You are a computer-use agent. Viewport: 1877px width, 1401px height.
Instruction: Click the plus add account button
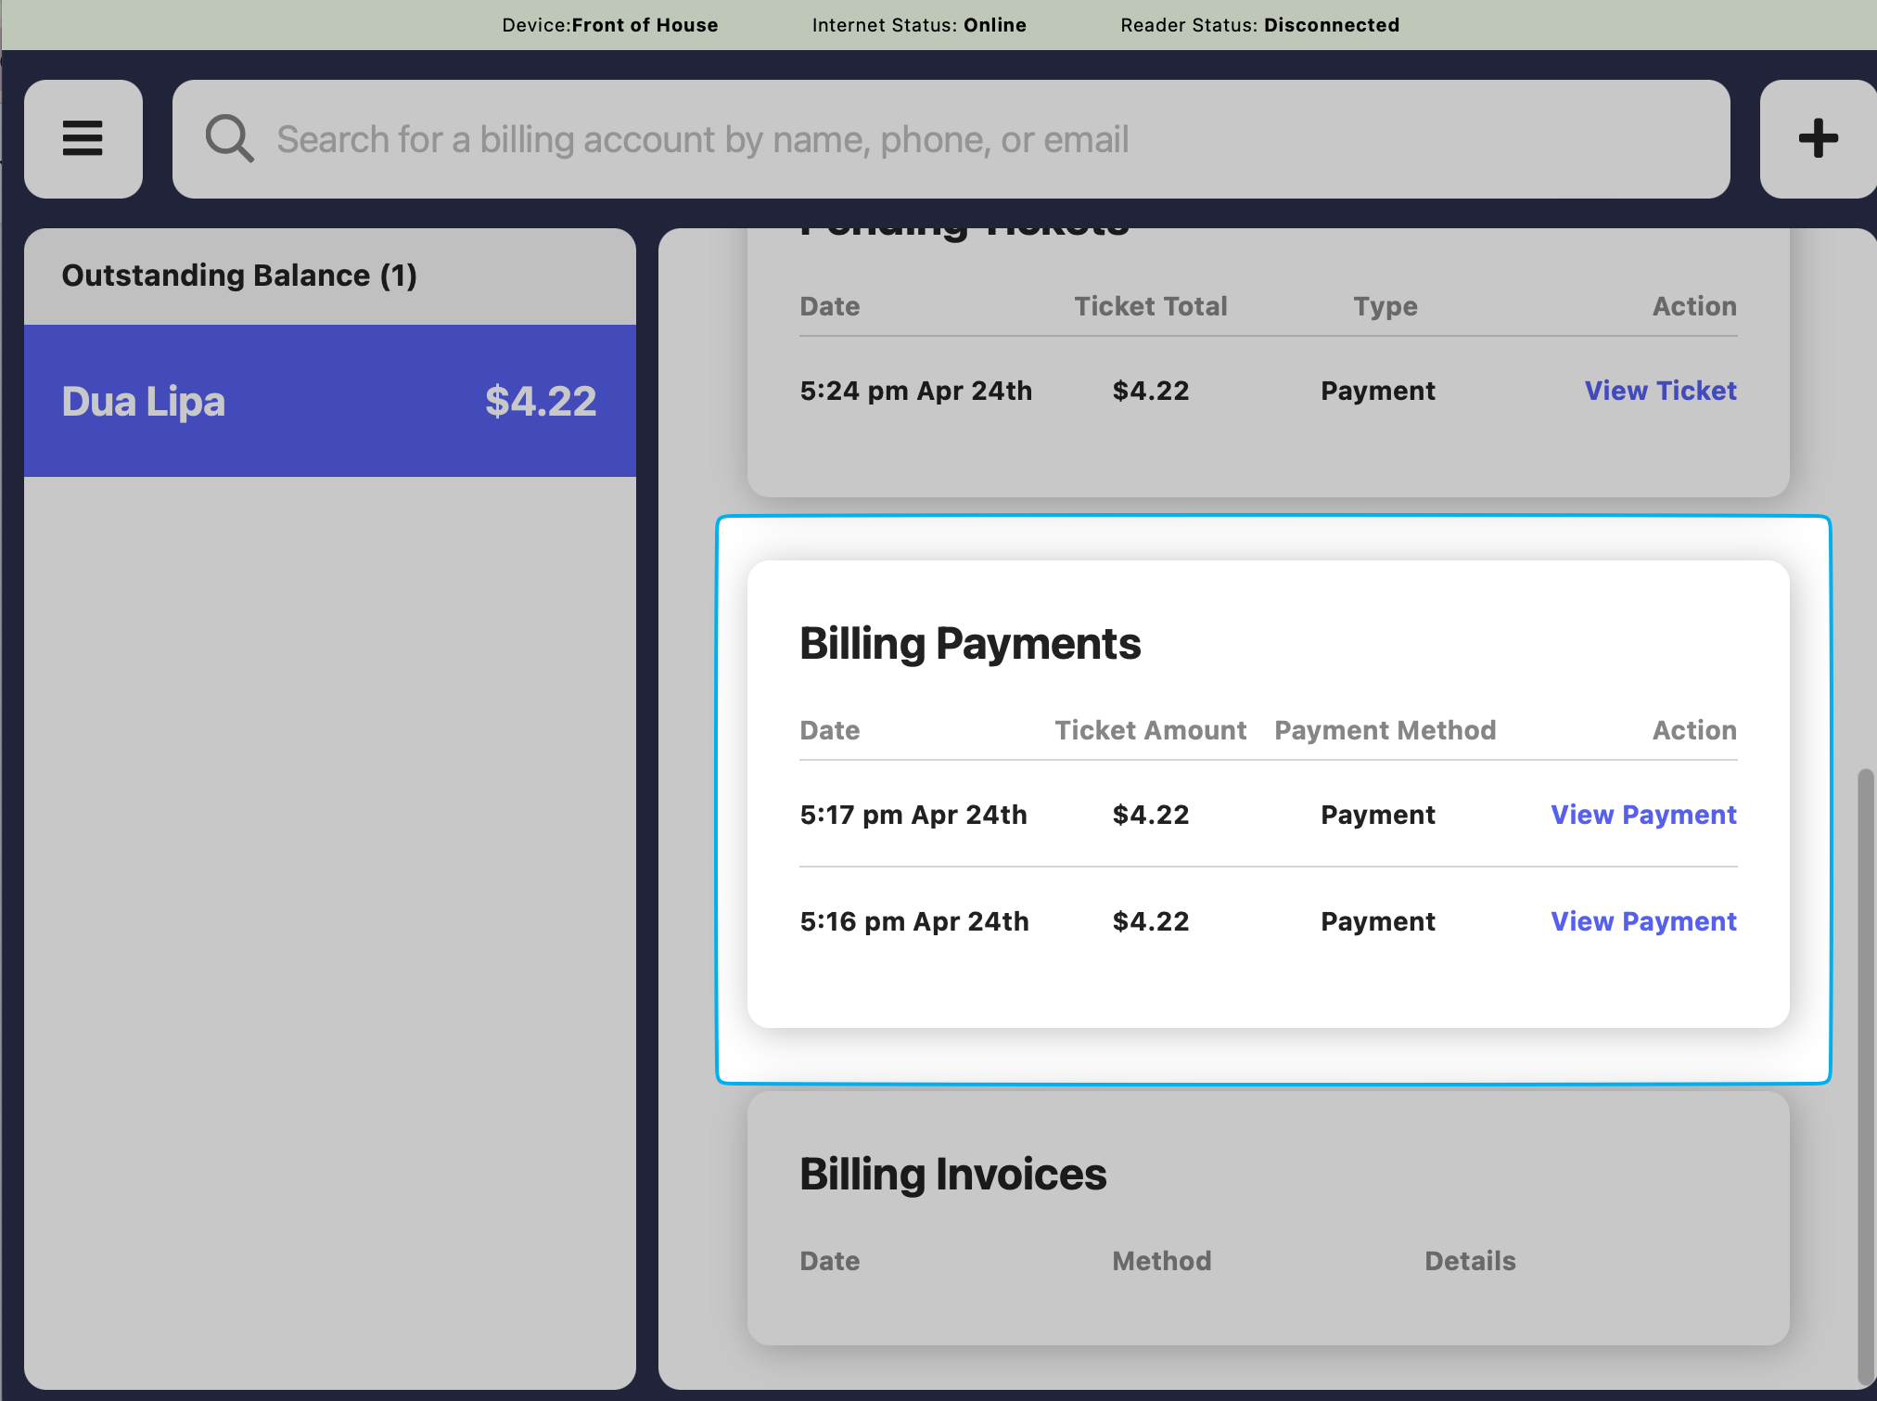[1818, 139]
